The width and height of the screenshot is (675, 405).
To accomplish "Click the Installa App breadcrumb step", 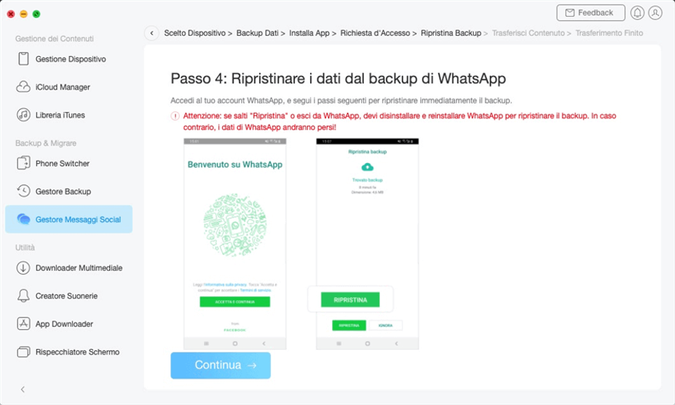I will pyautogui.click(x=309, y=33).
